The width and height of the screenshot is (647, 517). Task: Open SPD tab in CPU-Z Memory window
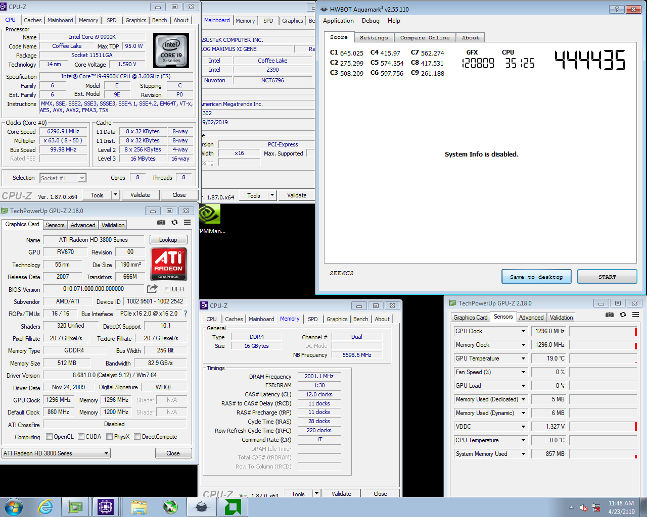click(313, 319)
